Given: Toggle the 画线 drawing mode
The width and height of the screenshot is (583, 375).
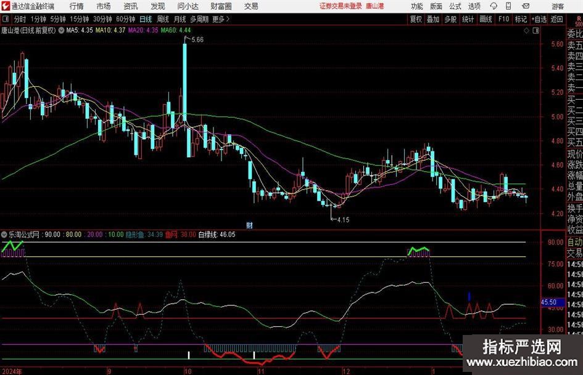Looking at the screenshot, I should point(486,19).
